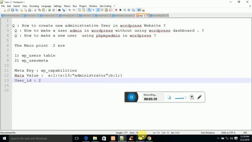Screen dimensions: 252x142
Task: Toggle INS insert mode in status bar
Action: point(245,133)
